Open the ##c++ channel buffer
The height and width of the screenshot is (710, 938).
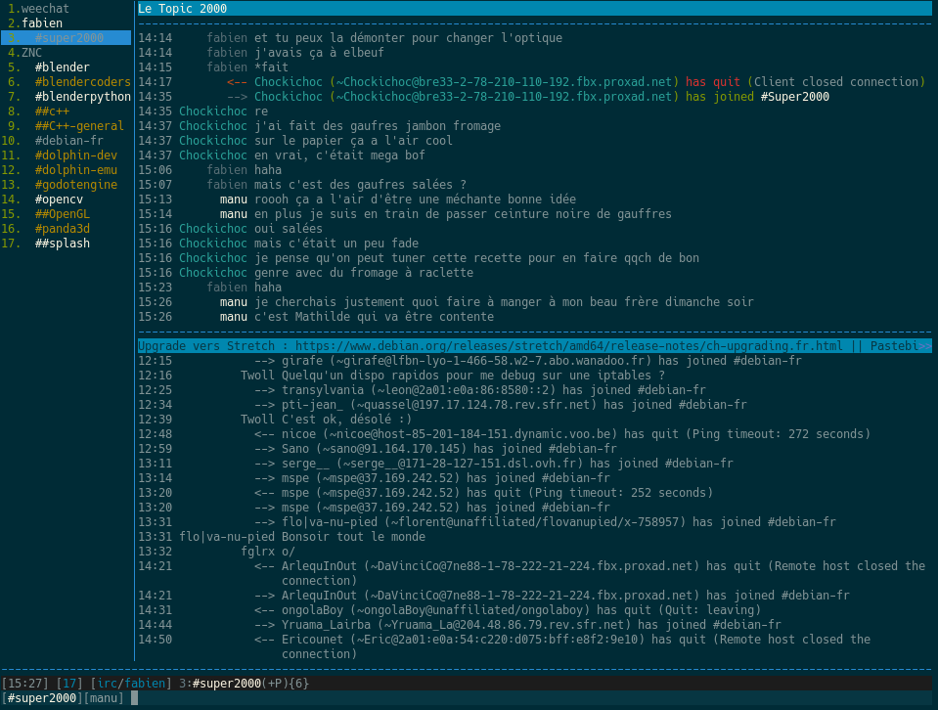52,111
